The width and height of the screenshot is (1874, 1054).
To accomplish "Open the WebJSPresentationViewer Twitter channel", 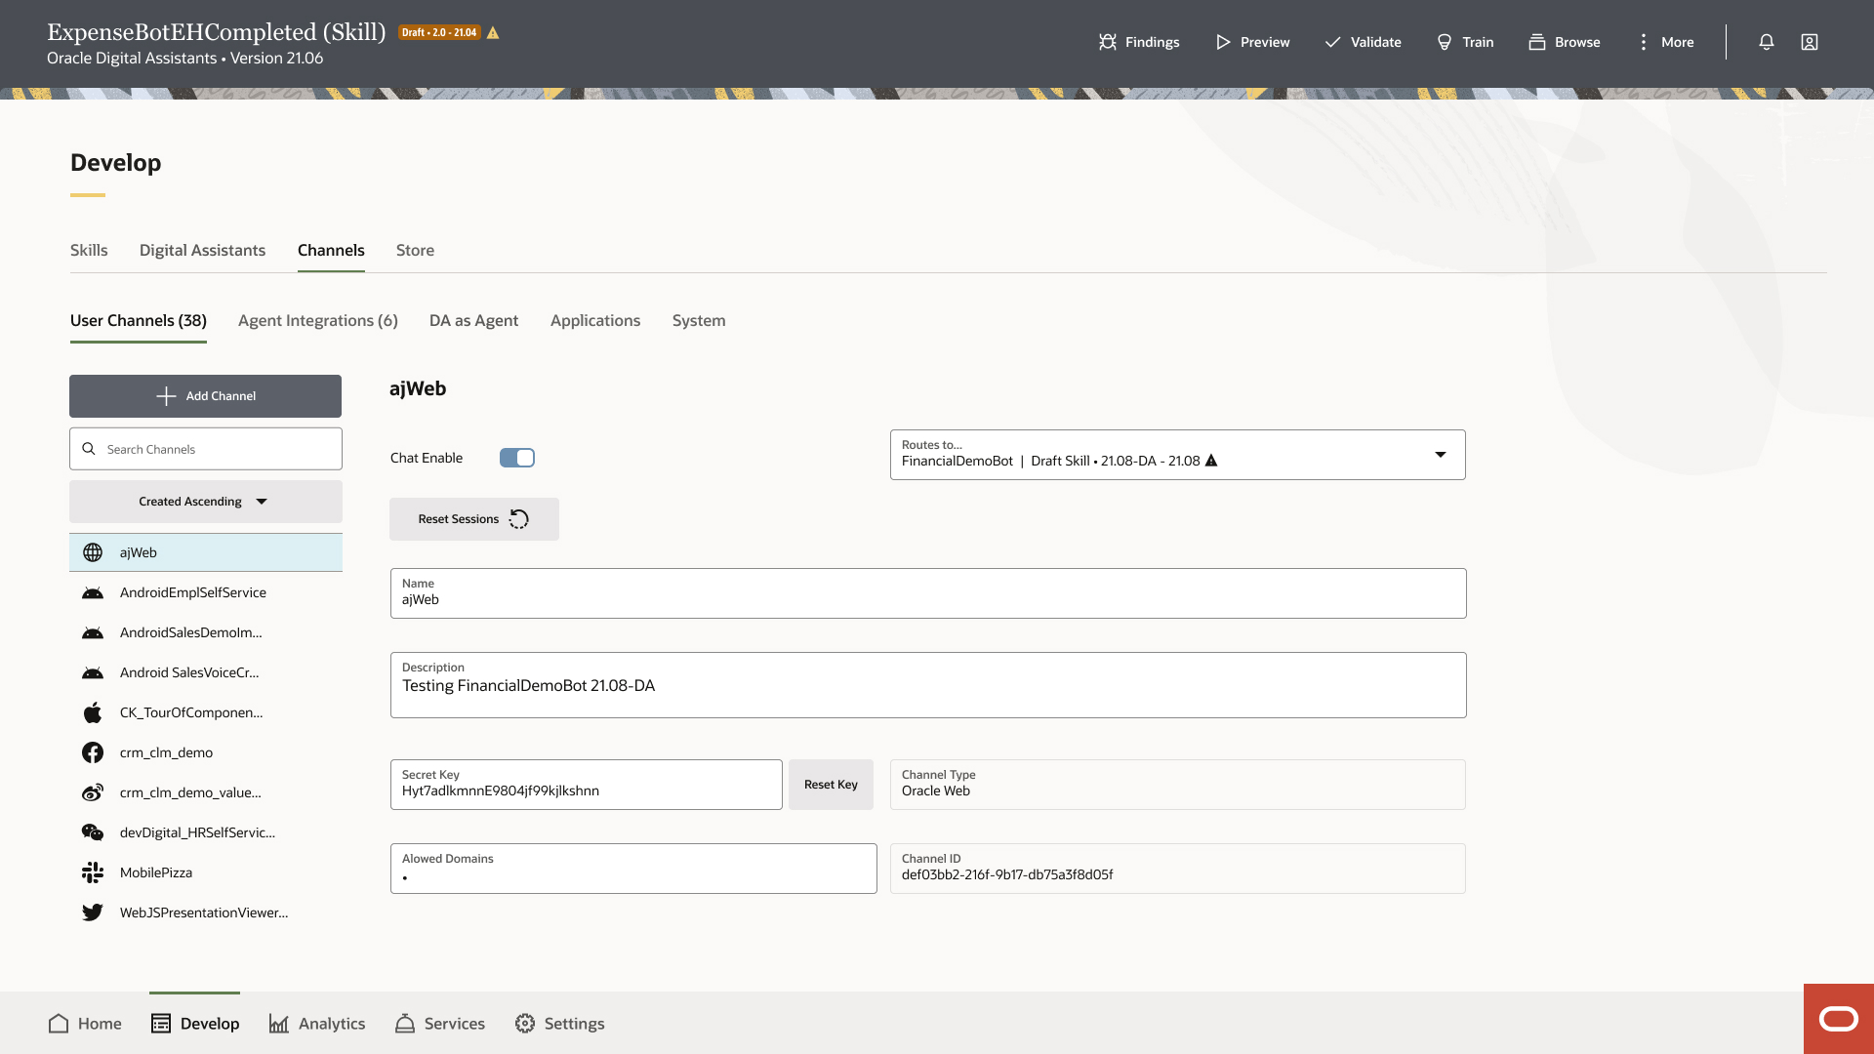I will tap(205, 912).
